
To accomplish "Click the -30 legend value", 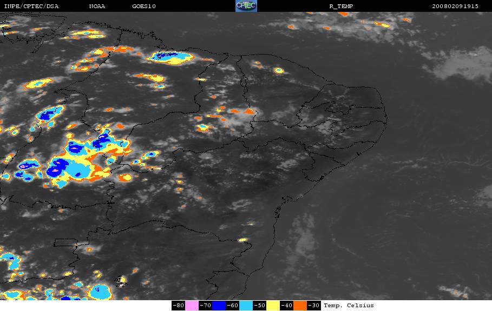I will click(313, 306).
